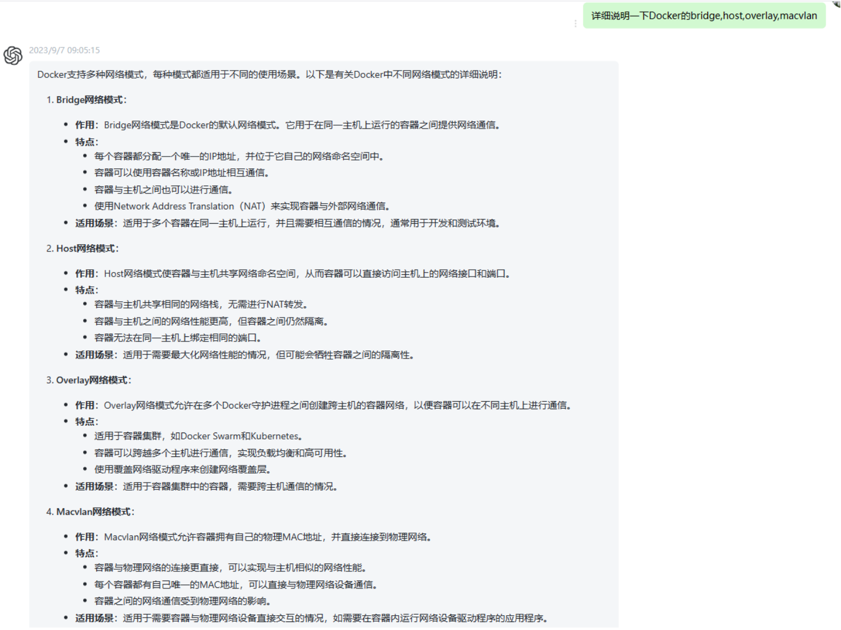Click the 无需进行NAT转发 bullet
The height and width of the screenshot is (630, 841).
coord(201,304)
